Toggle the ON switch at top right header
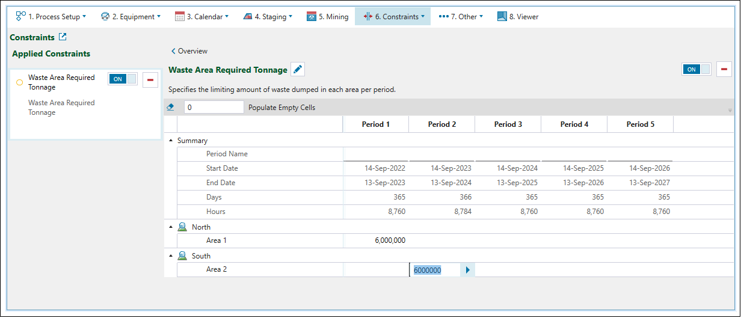 pos(696,69)
